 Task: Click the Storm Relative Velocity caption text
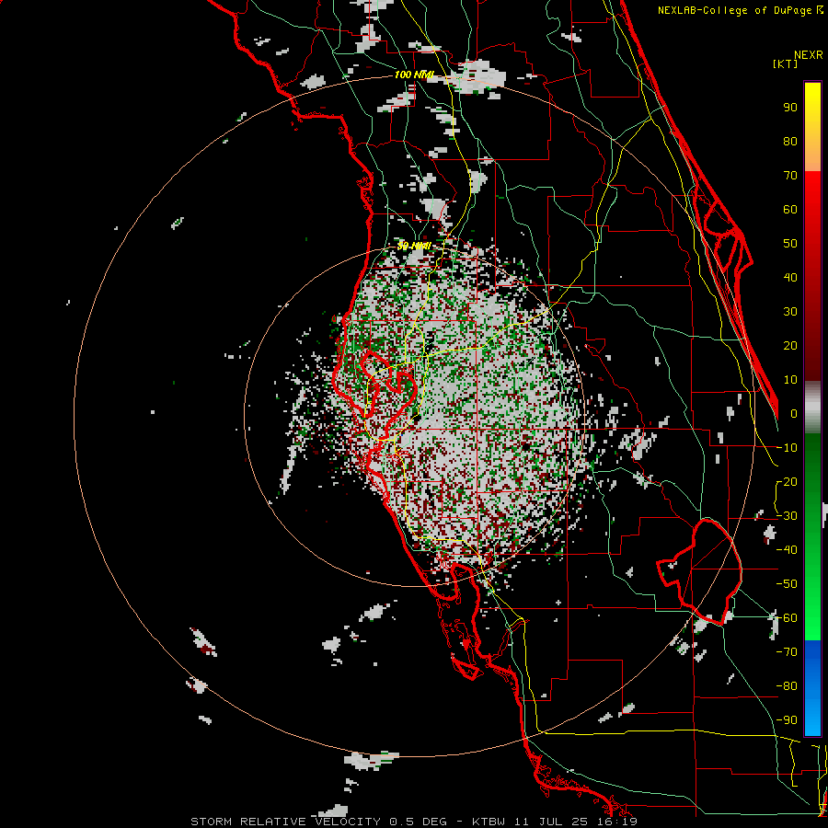[413, 822]
